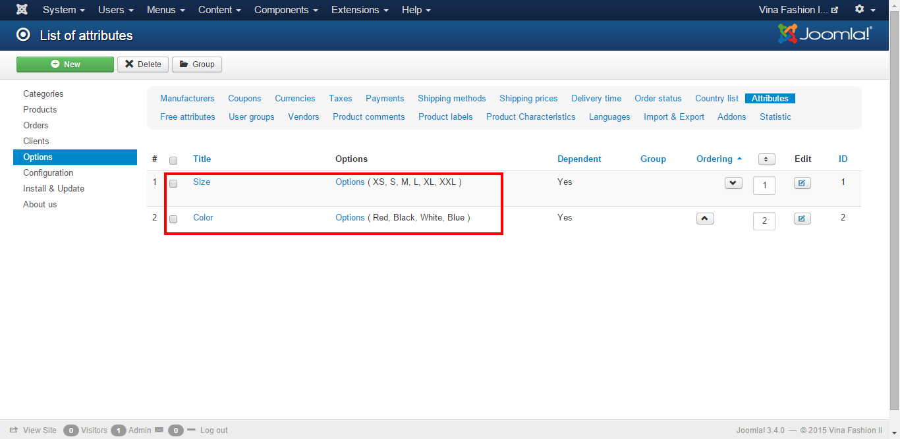Move Color up using the up-arrow icon
Image resolution: width=900 pixels, height=439 pixels.
click(705, 217)
